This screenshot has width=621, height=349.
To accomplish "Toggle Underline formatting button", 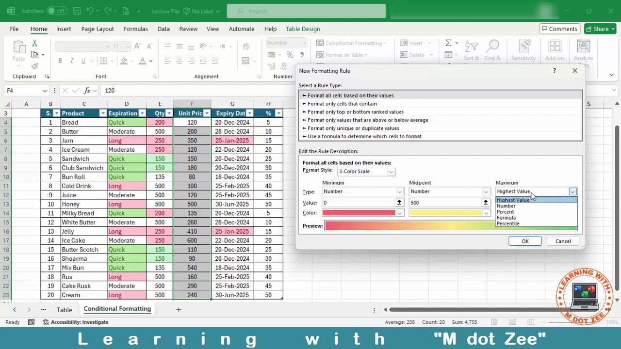I will tap(83, 61).
